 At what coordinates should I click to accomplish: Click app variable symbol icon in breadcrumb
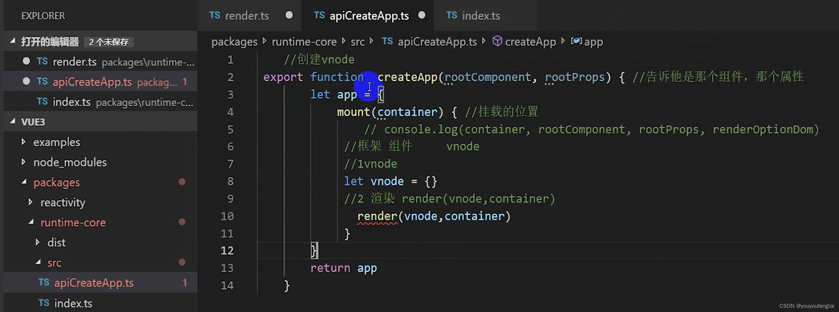[x=576, y=41]
